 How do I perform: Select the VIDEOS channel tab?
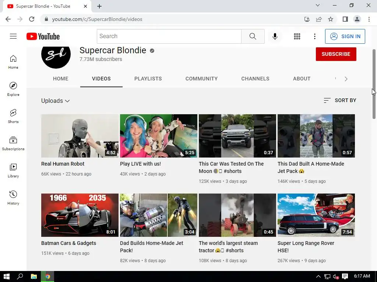click(101, 79)
